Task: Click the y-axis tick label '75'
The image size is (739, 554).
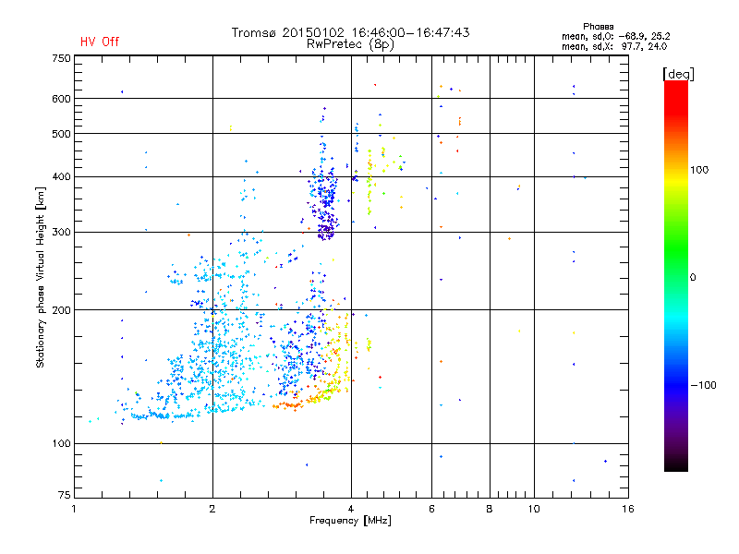Action: tap(65, 495)
